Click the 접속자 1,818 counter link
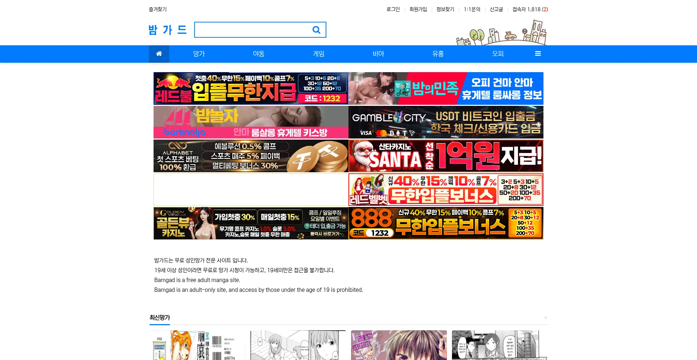This screenshot has width=697, height=360. click(x=530, y=9)
